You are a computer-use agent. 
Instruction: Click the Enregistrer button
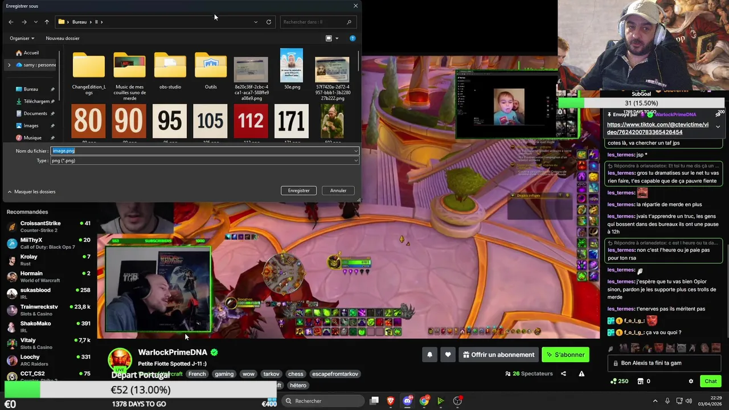[x=298, y=191]
